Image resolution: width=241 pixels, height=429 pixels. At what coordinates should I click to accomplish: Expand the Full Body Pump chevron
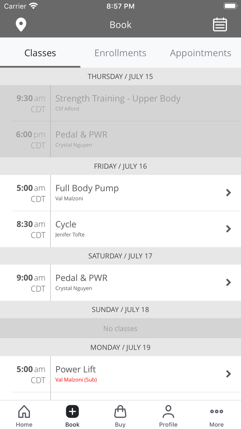[228, 193]
